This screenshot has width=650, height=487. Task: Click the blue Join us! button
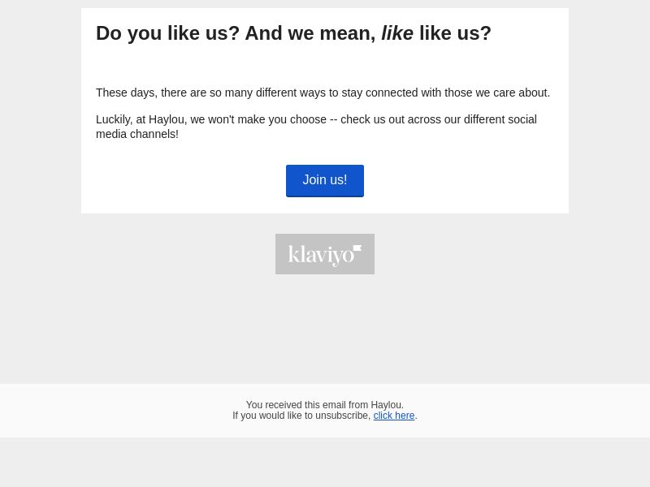(324, 180)
